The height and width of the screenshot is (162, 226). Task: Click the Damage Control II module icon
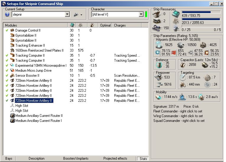point(12,30)
